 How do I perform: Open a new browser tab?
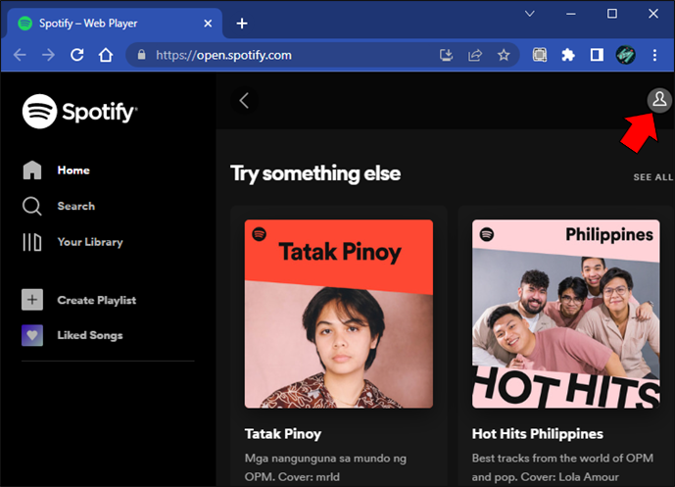[242, 24]
